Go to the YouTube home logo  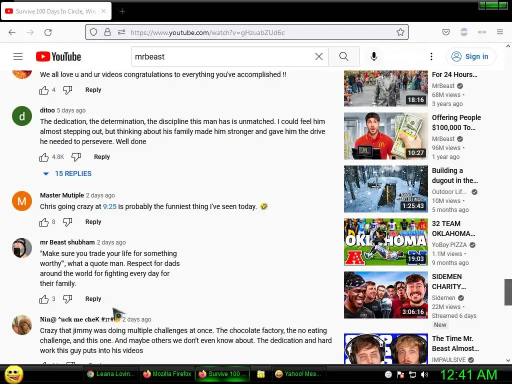point(58,56)
